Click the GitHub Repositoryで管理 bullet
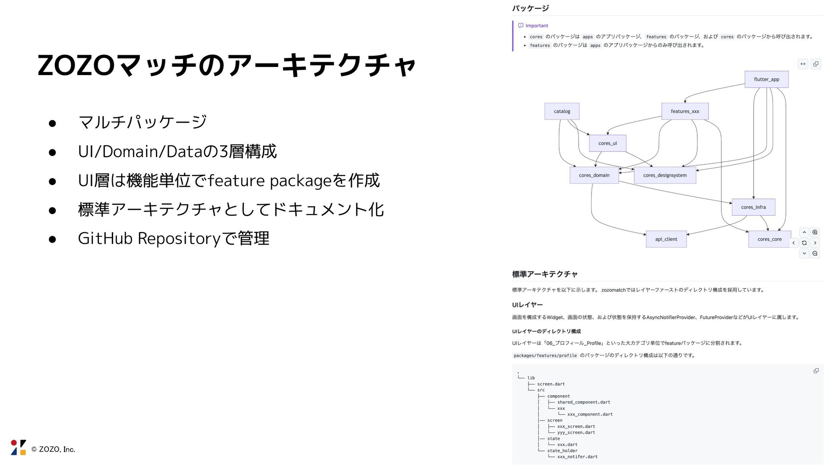Image resolution: width=829 pixels, height=466 pixels. pyautogui.click(x=174, y=238)
